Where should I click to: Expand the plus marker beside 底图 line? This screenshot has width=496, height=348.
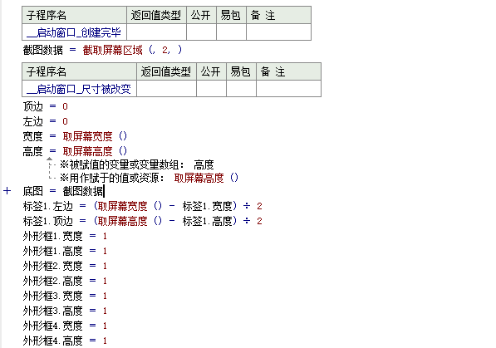point(7,191)
